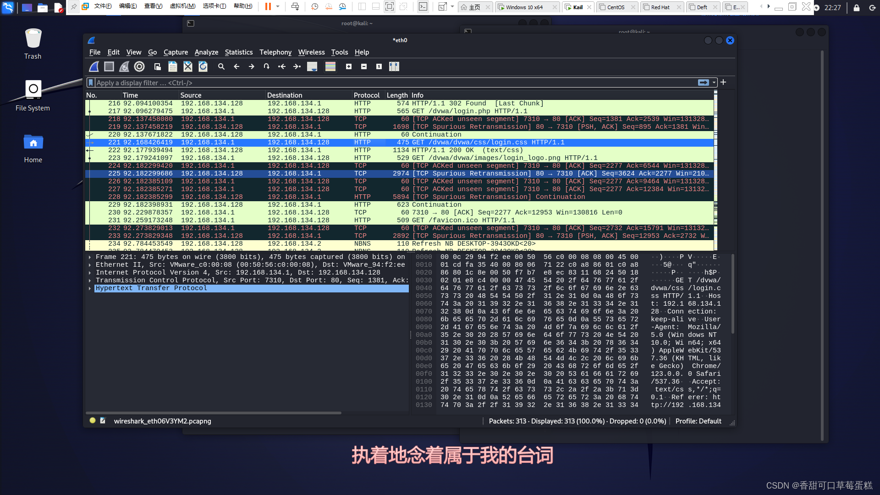Click resize columns toolbar icon
This screenshot has height=495, width=880.
[x=394, y=67]
